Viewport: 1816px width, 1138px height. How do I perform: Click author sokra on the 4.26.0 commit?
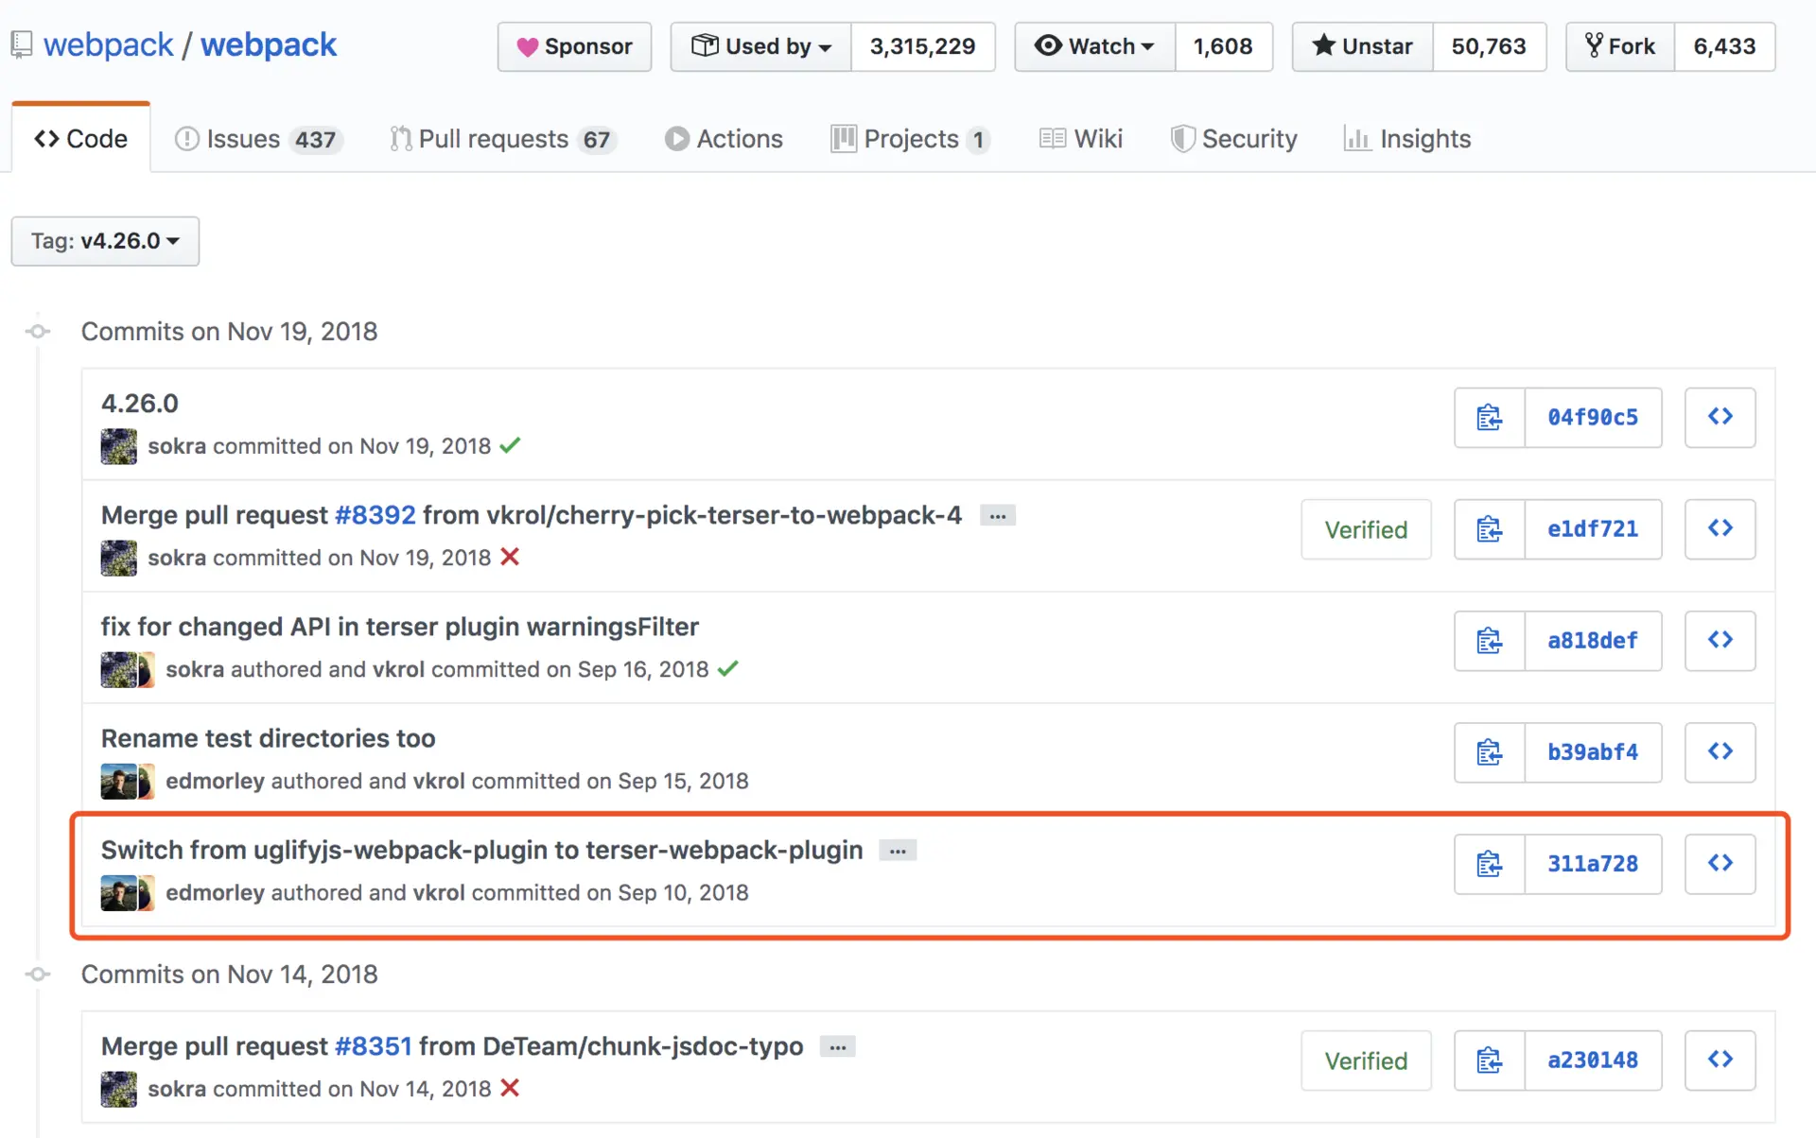(177, 446)
